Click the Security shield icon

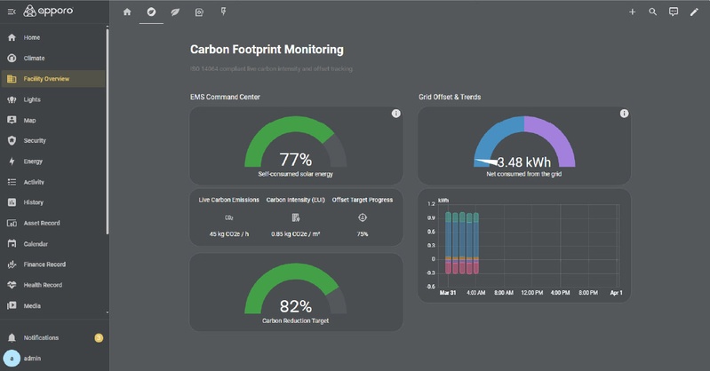12,141
